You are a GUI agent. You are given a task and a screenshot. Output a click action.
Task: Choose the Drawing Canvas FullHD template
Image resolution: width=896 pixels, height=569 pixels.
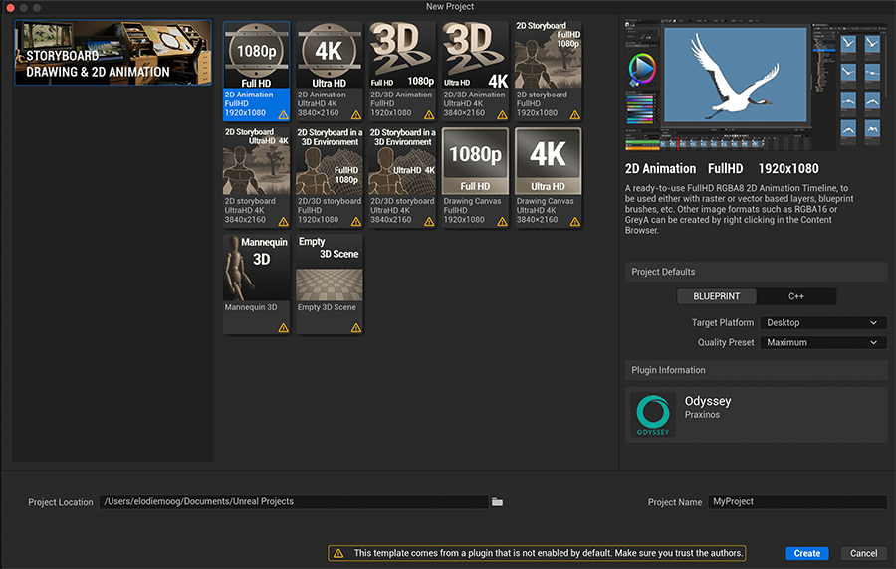pyautogui.click(x=476, y=177)
